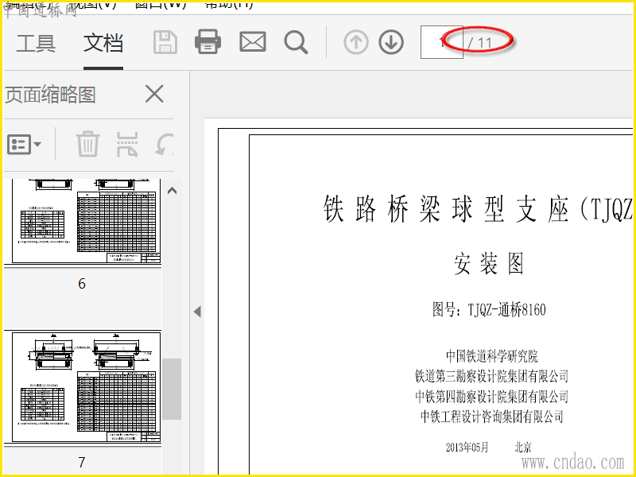This screenshot has width=636, height=477.
Task: Send document via envelope email icon
Action: pyautogui.click(x=253, y=42)
